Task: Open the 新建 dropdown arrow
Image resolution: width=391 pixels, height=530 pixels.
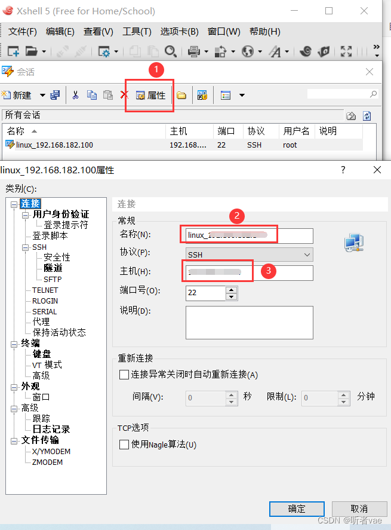Action: (42, 96)
